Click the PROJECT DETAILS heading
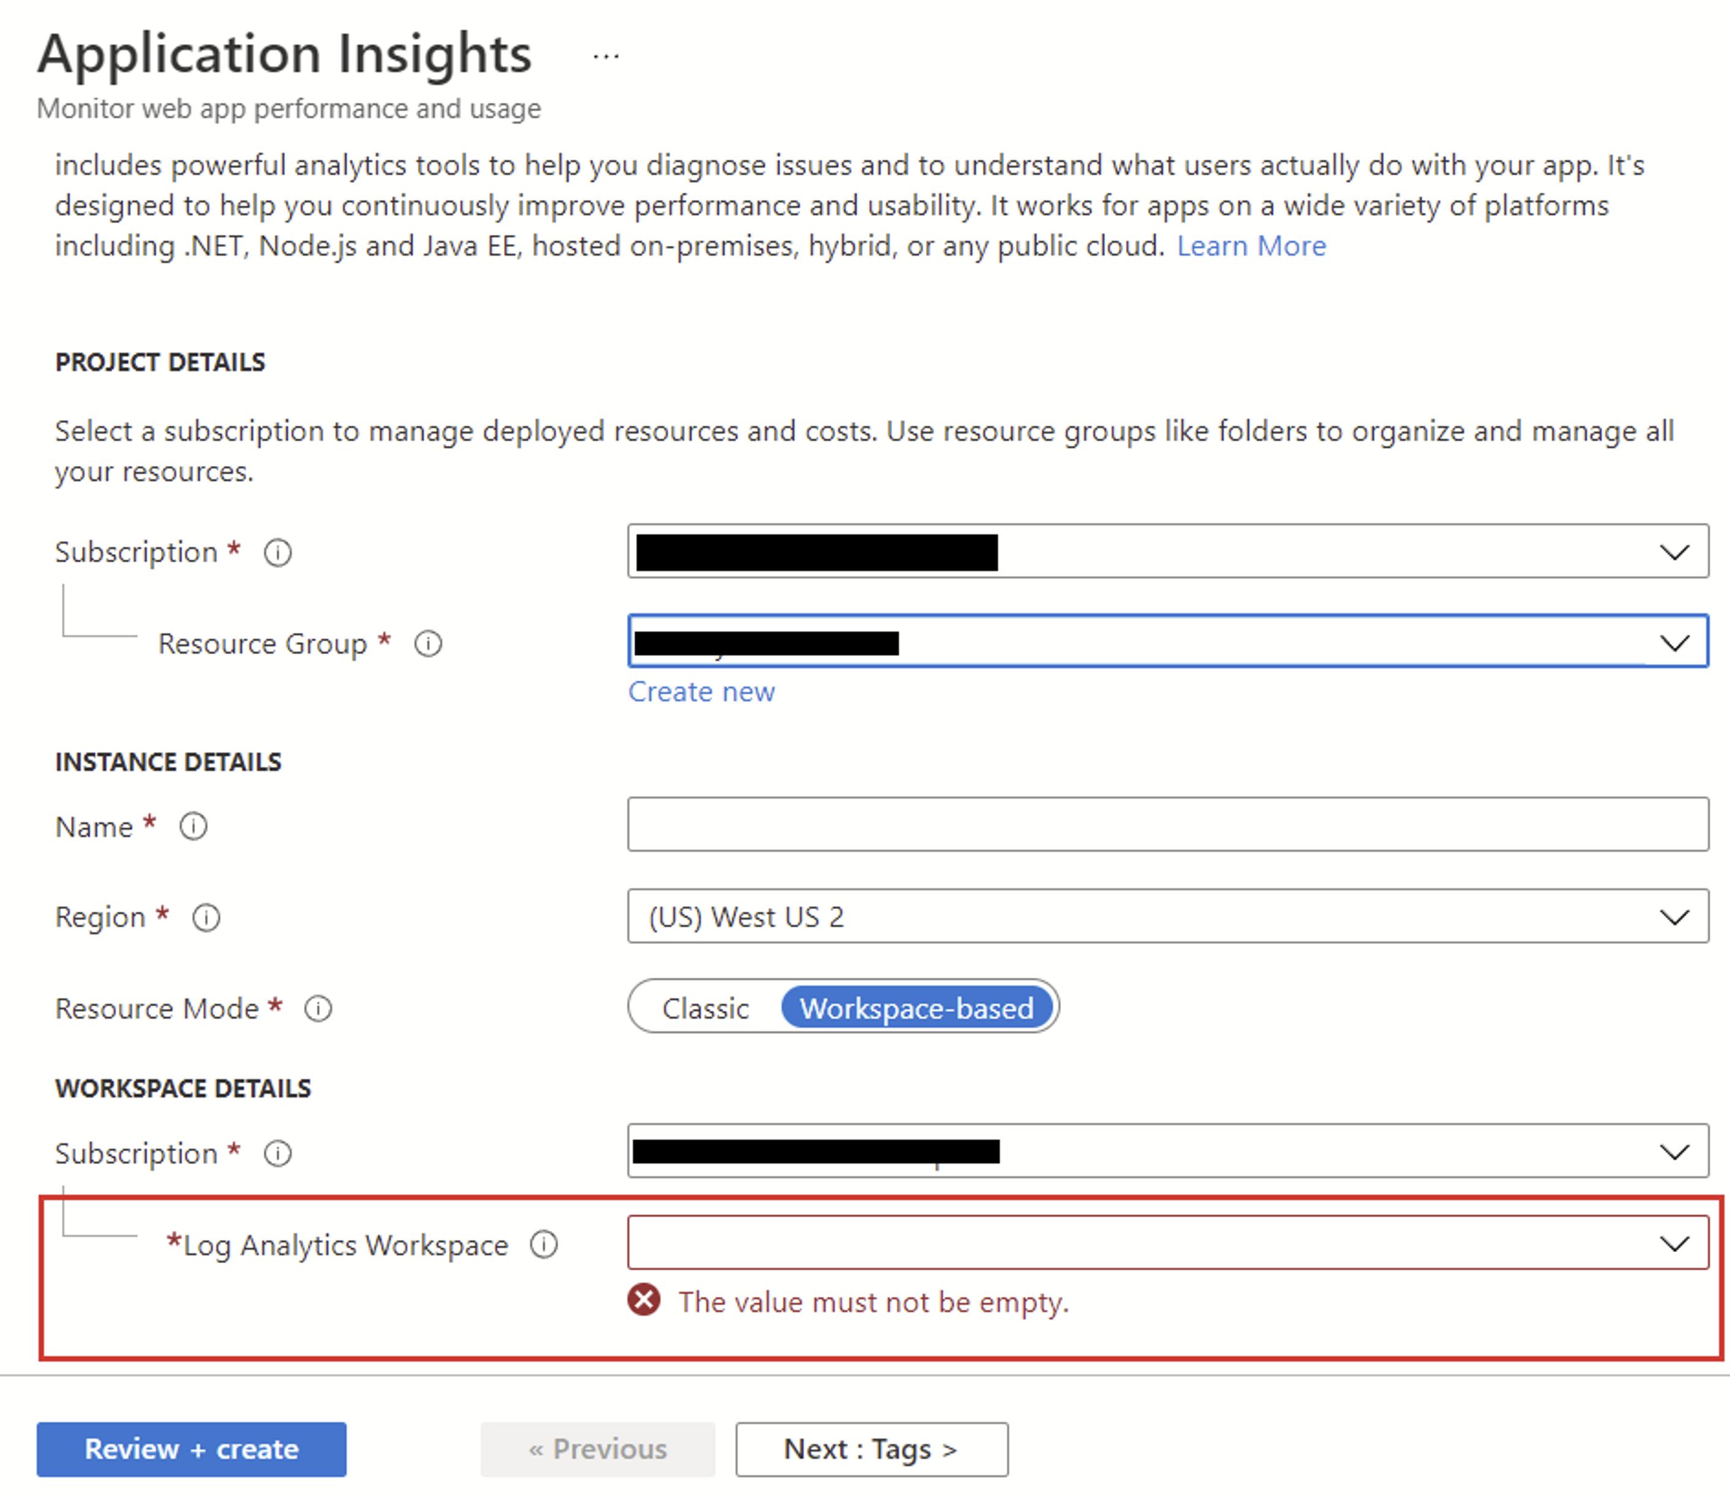Viewport: 1730px width, 1493px height. point(160,362)
